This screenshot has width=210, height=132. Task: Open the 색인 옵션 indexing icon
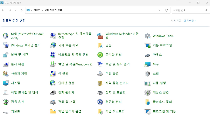tap(100, 74)
